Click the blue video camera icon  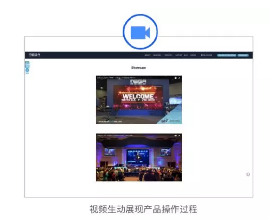point(140,33)
